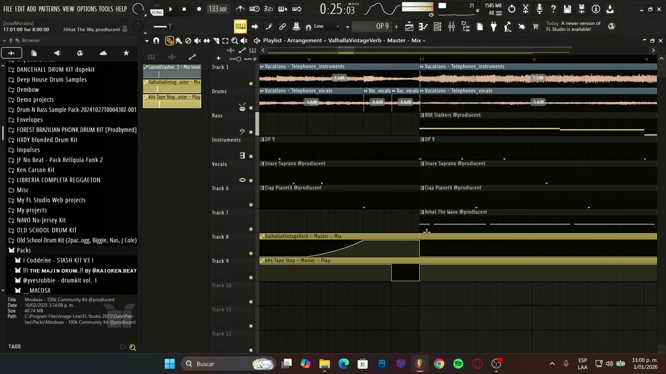
Task: Select the Draw pencil tool in playlist
Action: pos(169,41)
